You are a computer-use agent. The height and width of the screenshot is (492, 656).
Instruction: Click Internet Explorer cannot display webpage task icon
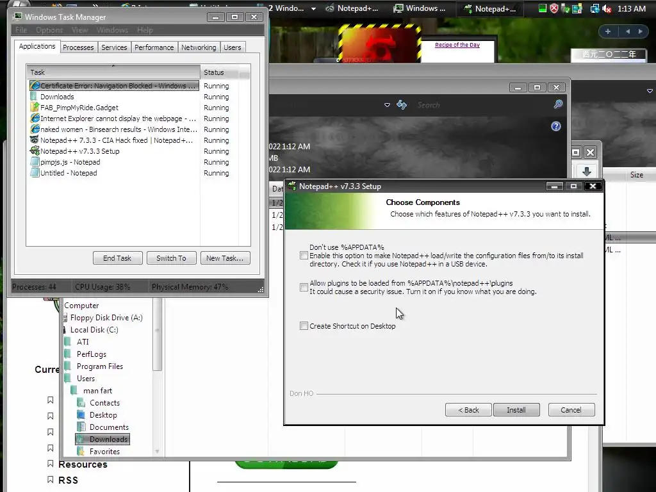[x=35, y=119]
